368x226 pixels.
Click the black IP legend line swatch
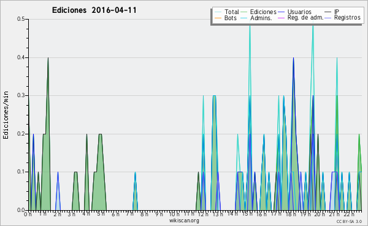[x=328, y=12]
